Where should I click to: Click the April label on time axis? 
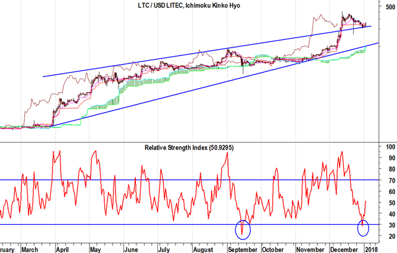[x=62, y=249]
